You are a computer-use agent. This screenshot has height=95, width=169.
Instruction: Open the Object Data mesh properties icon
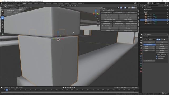pos(141,66)
